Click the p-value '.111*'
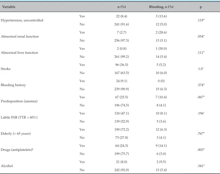Image resolution: width=220 pixels, height=174 pixels. [201, 53]
